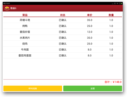127x97 pixels.
Task: Click the 状态 column header
Action: pos(63,15)
